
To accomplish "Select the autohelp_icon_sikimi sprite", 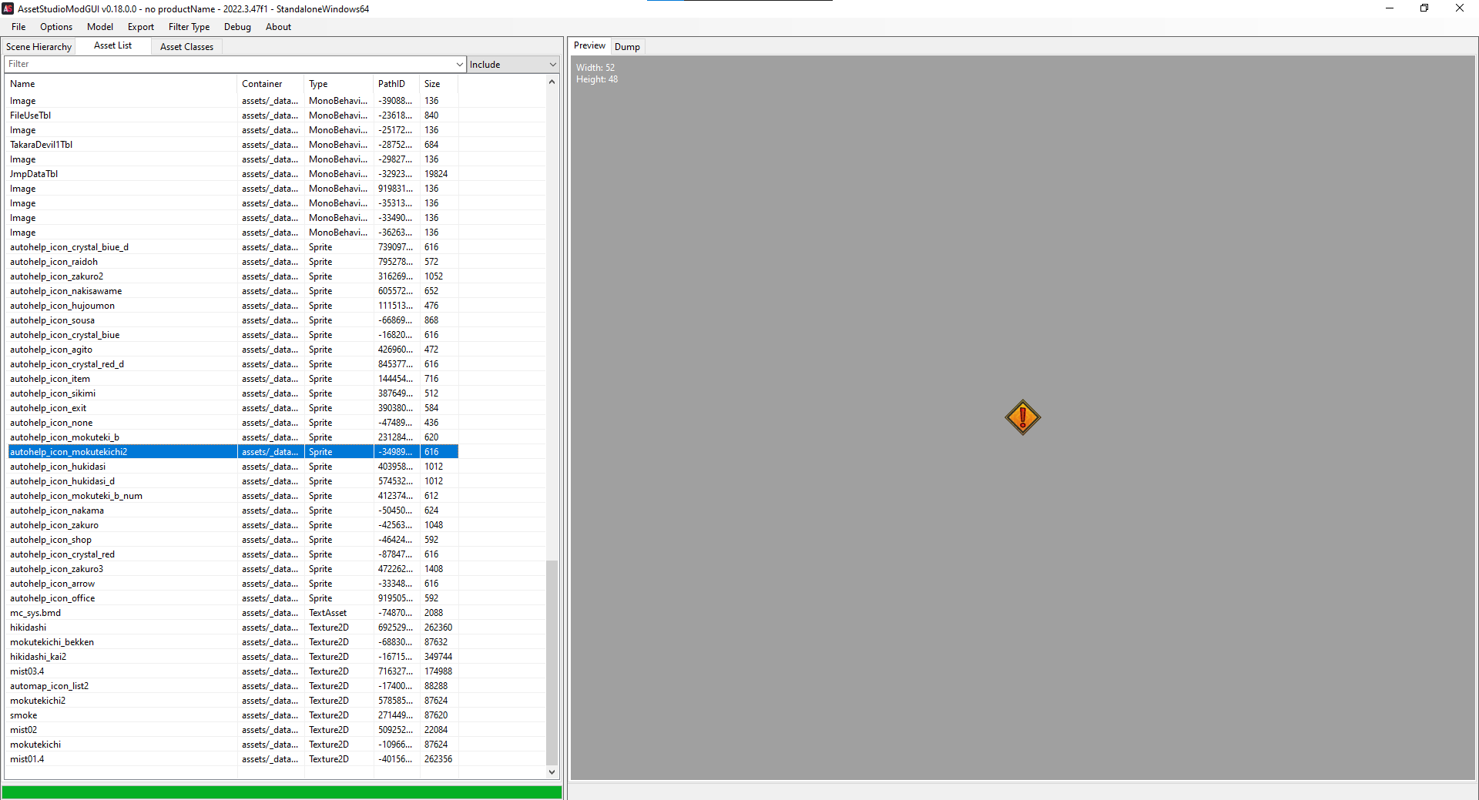I will coord(233,393).
